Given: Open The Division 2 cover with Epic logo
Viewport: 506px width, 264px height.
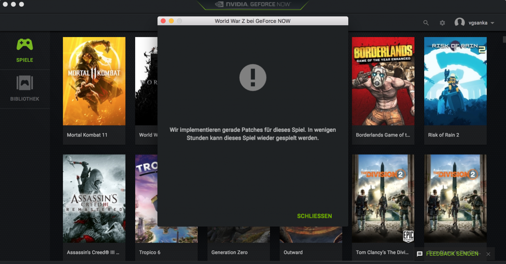Looking at the screenshot, I should click(x=383, y=198).
